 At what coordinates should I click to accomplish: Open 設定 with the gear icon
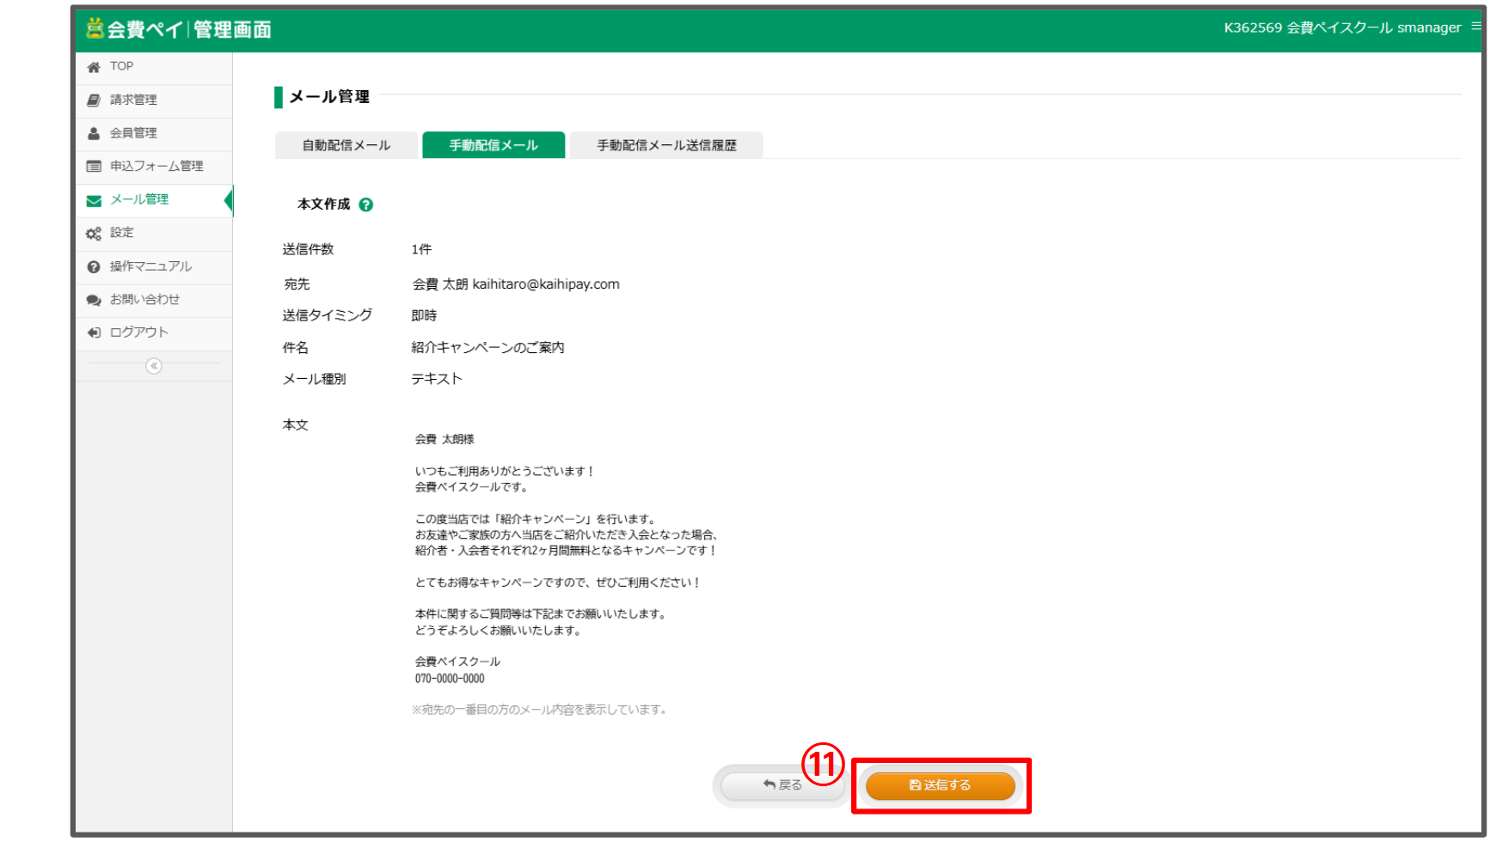(95, 233)
